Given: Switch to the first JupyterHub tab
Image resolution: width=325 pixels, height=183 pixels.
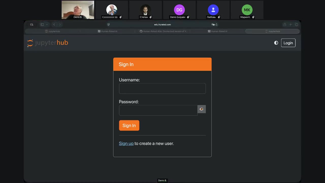Looking at the screenshot, I should pos(53,31).
